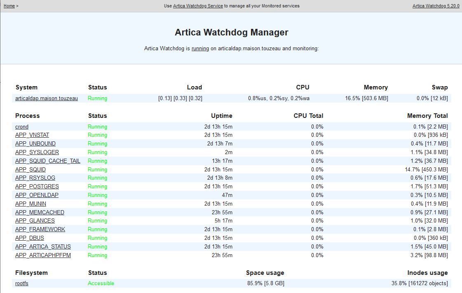
Task: Click the APP_SQUID_CACHE_TAIL memory value 1.2% [36.7 MB]
Action: 429,161
